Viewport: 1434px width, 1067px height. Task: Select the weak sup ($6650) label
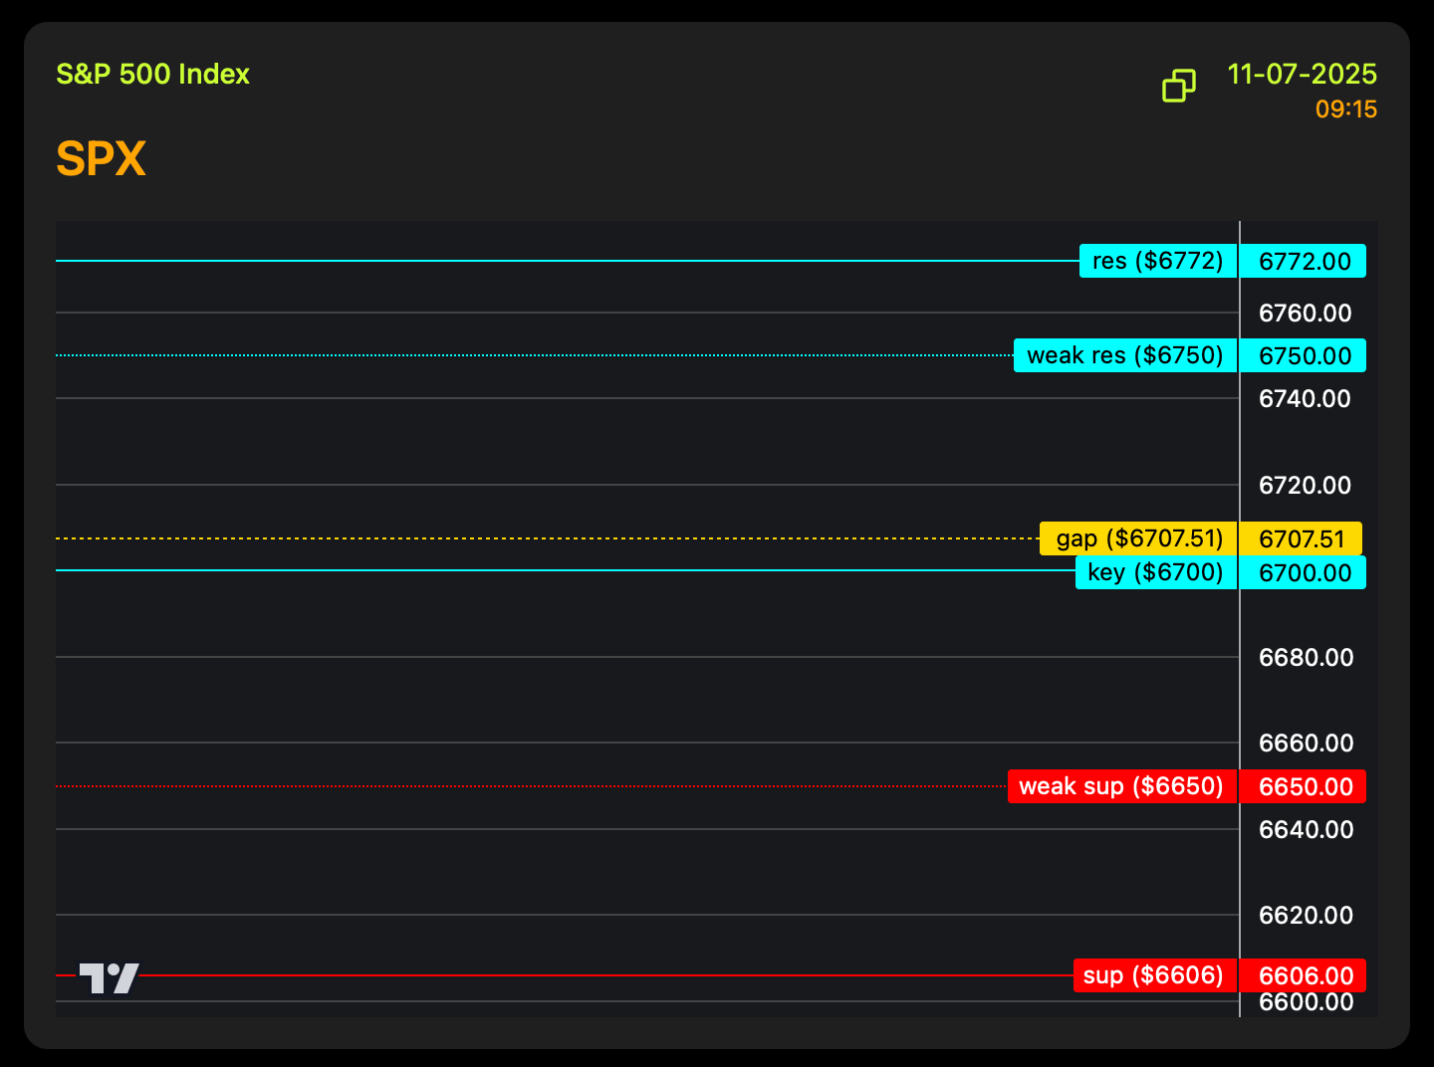[1122, 786]
